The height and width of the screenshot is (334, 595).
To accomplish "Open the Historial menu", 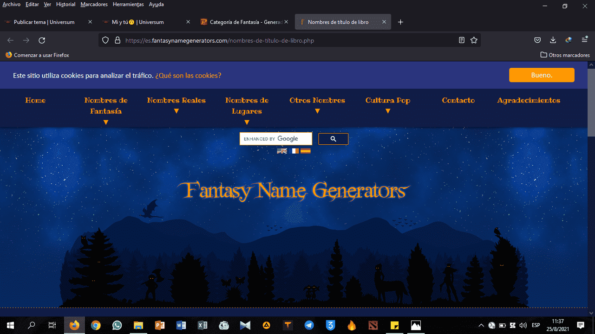I will pyautogui.click(x=65, y=4).
